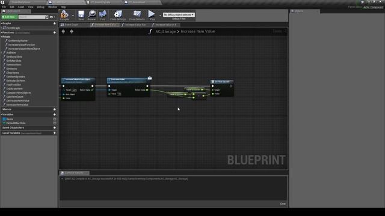Select the DefaultMaxSlots variable
The image size is (385, 216).
click(x=16, y=123)
